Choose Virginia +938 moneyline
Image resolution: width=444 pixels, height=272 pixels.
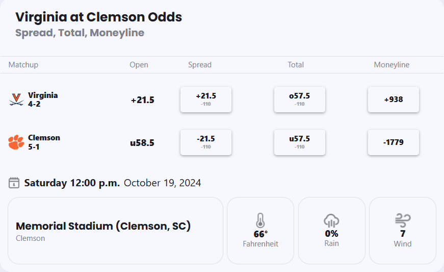click(393, 100)
